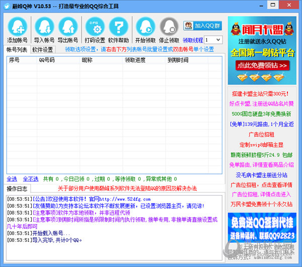Click the 加入QQ群 button
Viewport: 302px width, 267px height.
pos(202,26)
